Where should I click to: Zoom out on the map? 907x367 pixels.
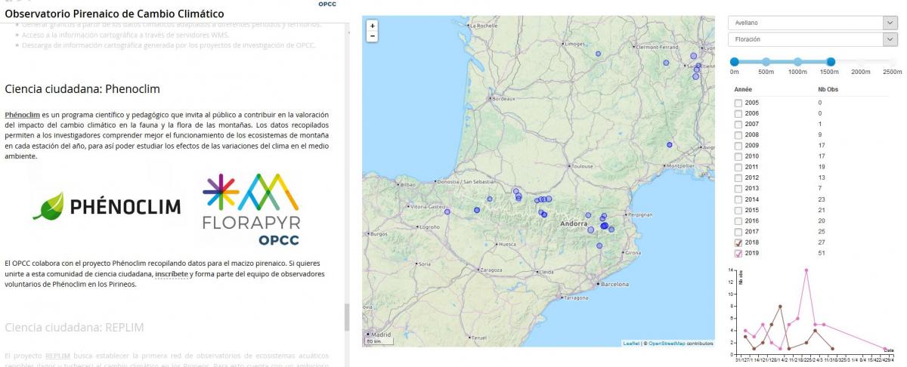(x=372, y=36)
